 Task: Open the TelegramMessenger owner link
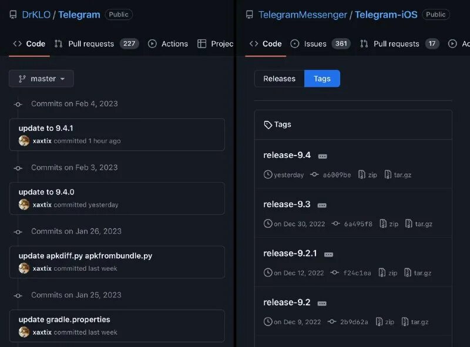click(x=303, y=14)
